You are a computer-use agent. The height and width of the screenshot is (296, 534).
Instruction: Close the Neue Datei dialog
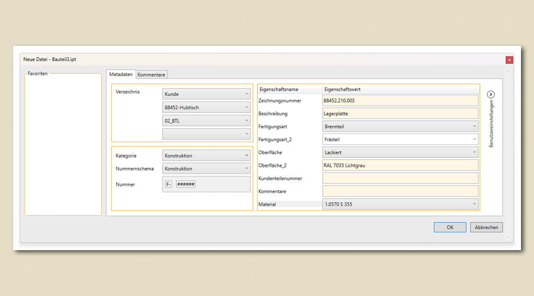pyautogui.click(x=509, y=60)
